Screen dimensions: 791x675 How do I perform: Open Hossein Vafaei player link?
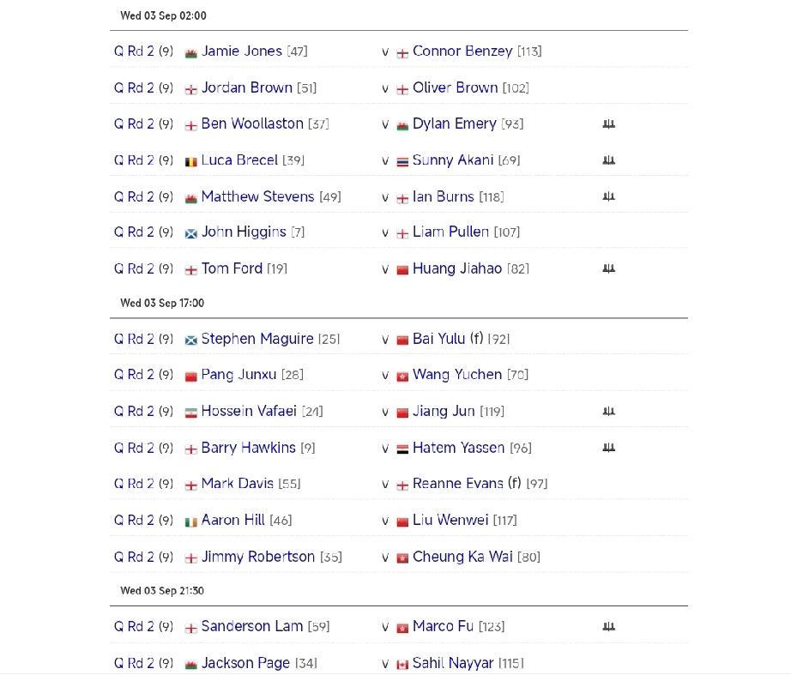[249, 411]
